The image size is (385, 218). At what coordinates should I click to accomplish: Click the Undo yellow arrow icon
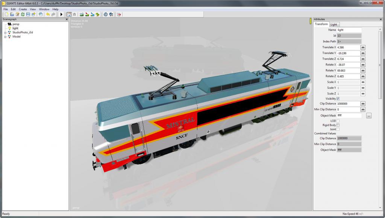pyautogui.click(x=48, y=15)
